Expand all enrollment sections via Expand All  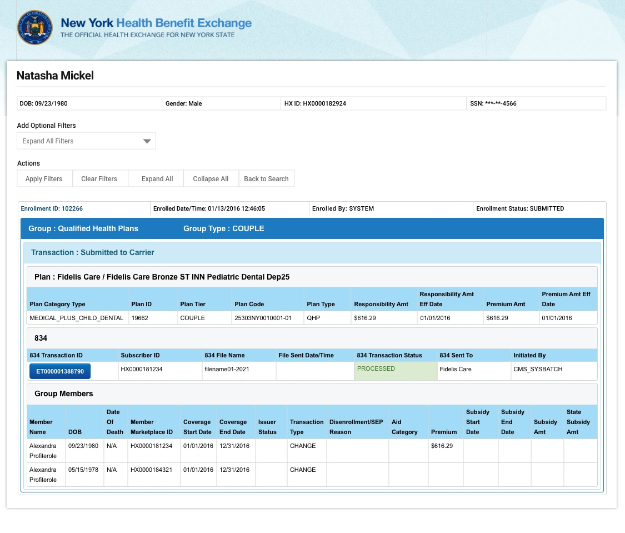157,178
